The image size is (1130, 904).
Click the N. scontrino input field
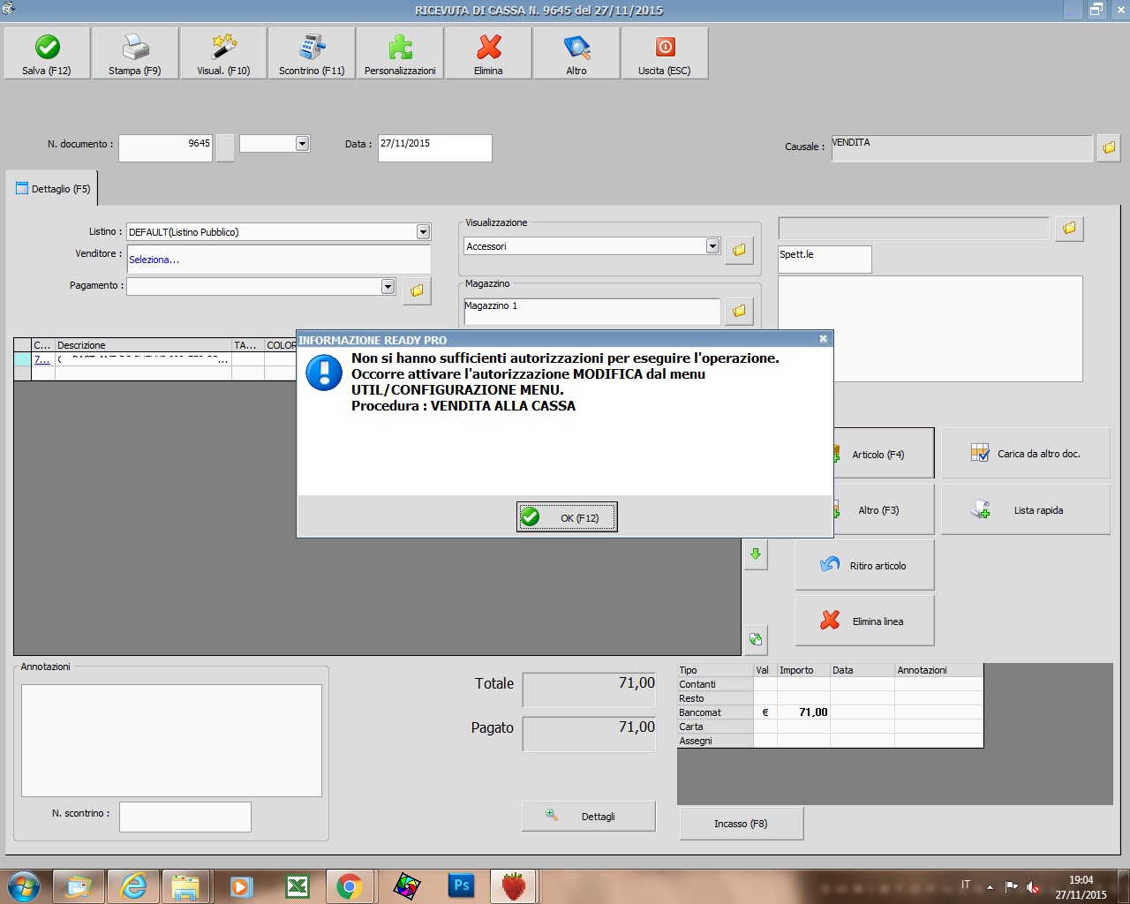click(185, 817)
